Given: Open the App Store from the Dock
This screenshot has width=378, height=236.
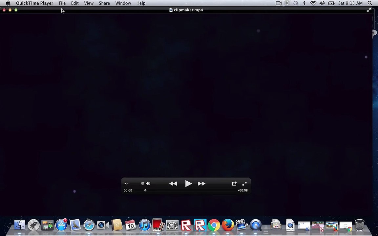Looking at the screenshot, I should (61, 225).
